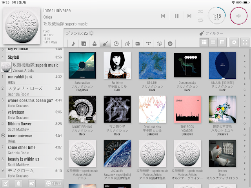The image size is (251, 188).
Task: Play Skyfall in the queue
Action: (32, 57)
